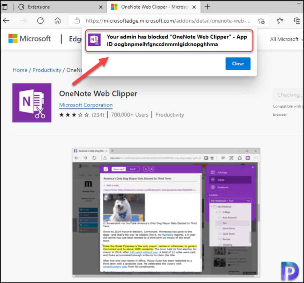Open the Microsoft Corporation link
This screenshot has height=283, width=304.
pos(86,105)
